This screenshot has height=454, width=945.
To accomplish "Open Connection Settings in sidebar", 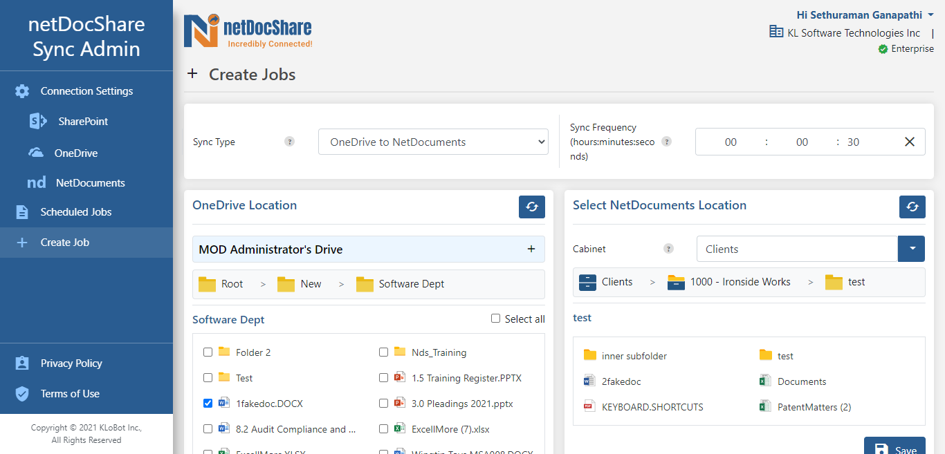I will [86, 91].
